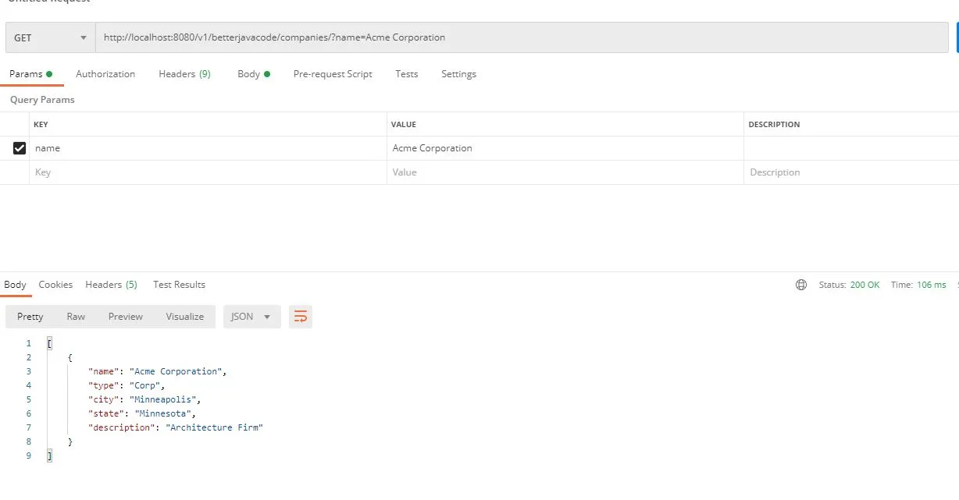Click the wrap lines icon in response toolbar
This screenshot has width=959, height=500.
point(300,316)
